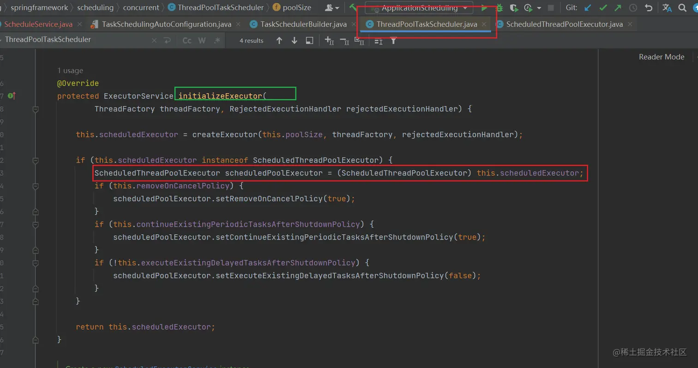The width and height of the screenshot is (698, 368).
Task: Open ApplicationScheduling run configuration dropdown
Action: pos(419,8)
